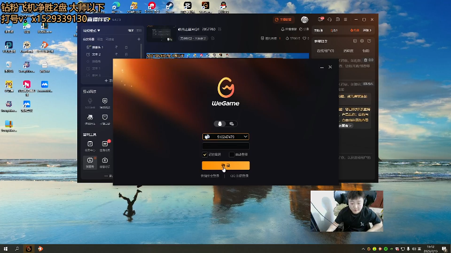Pin the Text 2 source
Image resolution: width=451 pixels, height=253 pixels.
point(117,54)
